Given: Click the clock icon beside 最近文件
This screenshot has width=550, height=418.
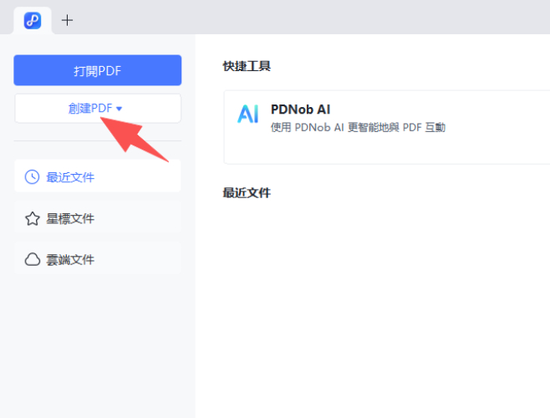Looking at the screenshot, I should click(32, 177).
